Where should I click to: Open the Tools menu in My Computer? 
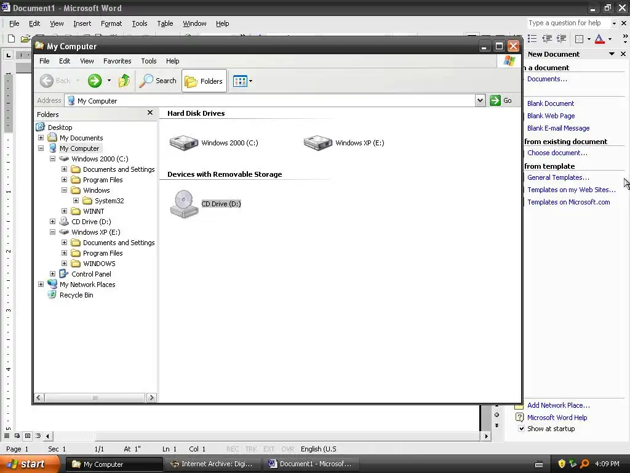click(x=149, y=61)
